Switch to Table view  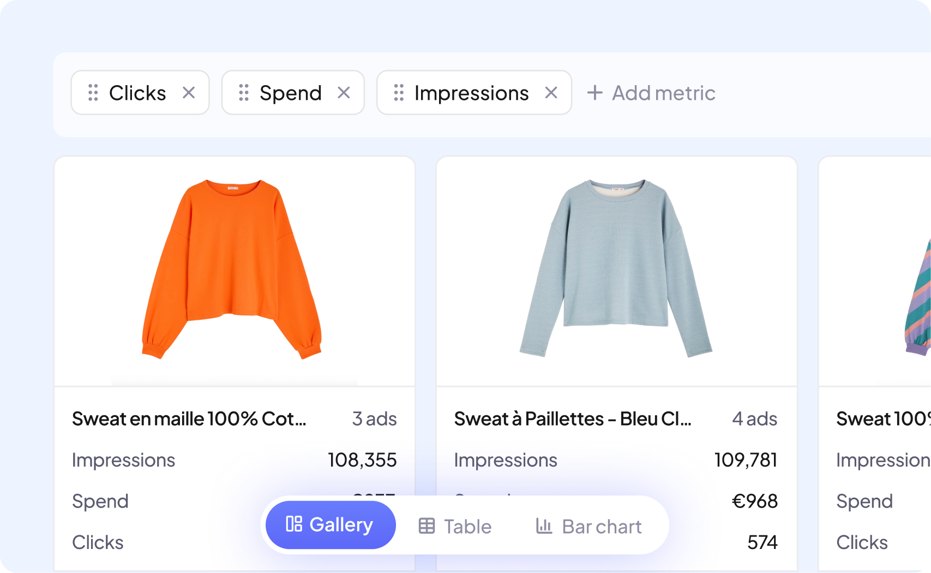pos(455,527)
